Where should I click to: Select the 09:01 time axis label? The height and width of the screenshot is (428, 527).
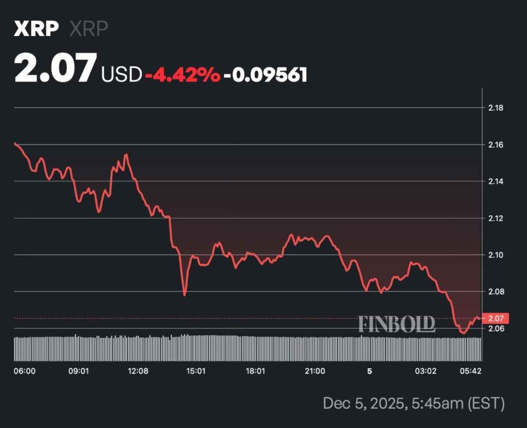tap(79, 371)
